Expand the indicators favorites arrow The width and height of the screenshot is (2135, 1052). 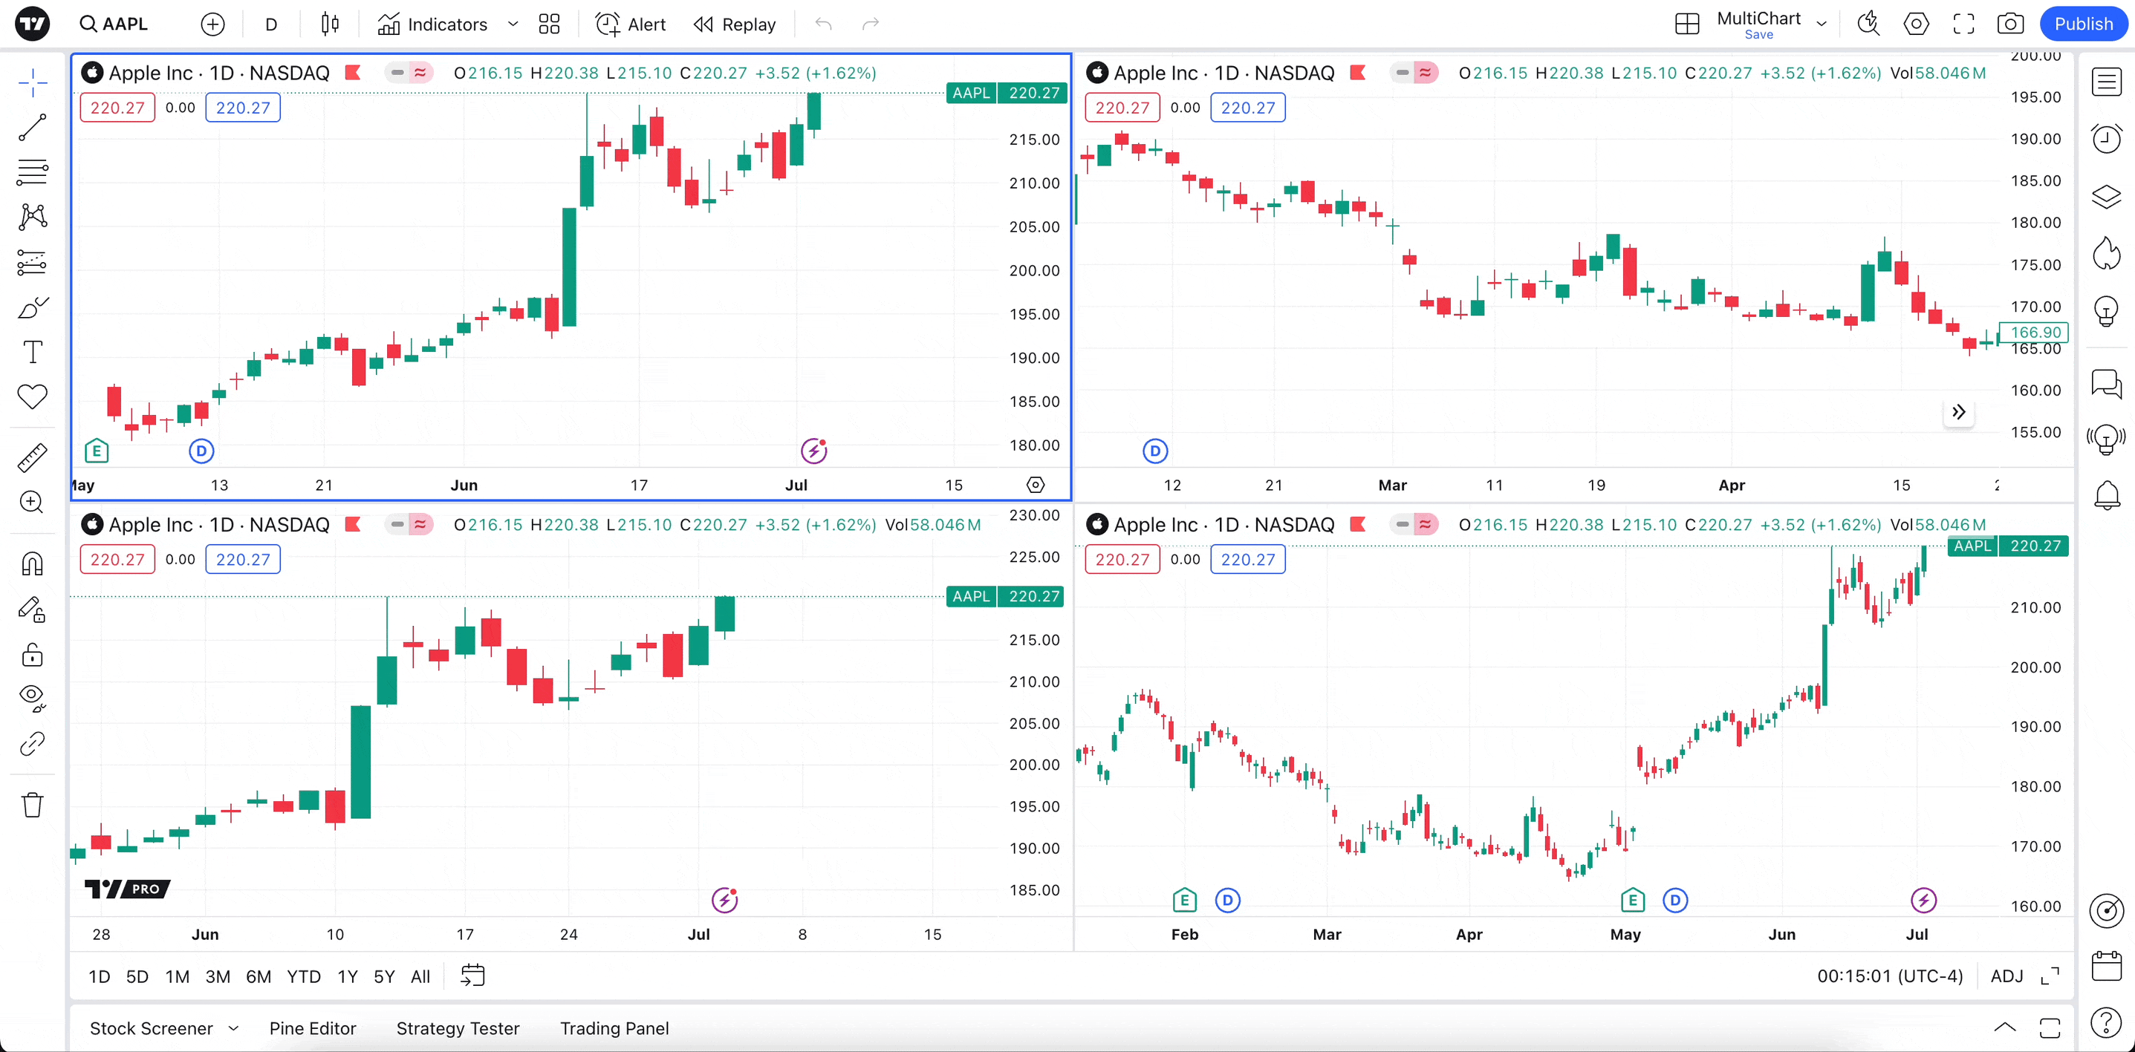click(x=513, y=24)
